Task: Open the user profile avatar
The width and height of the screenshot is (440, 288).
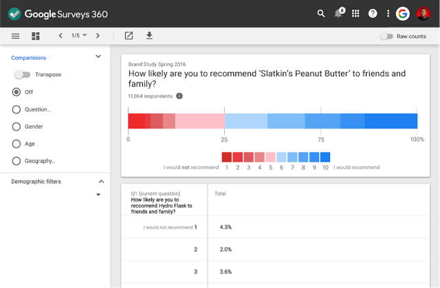Action: click(x=423, y=14)
